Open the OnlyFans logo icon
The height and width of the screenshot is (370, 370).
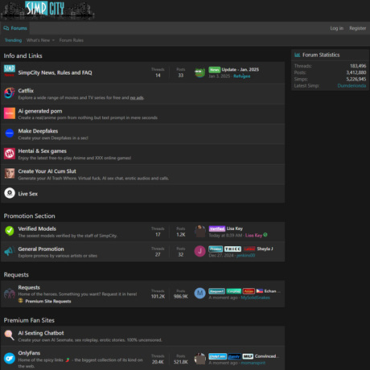point(10,358)
